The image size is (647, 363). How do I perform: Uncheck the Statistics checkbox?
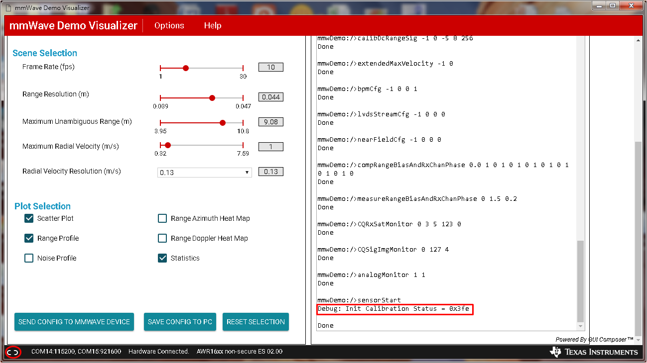(162, 258)
